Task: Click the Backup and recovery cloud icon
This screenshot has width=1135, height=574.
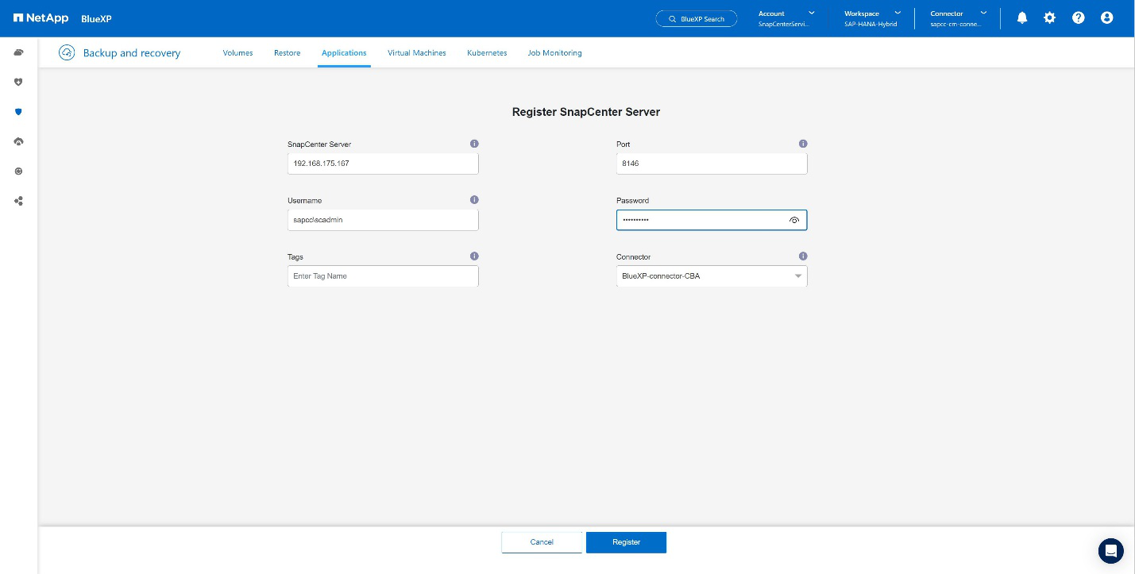Action: [67, 52]
